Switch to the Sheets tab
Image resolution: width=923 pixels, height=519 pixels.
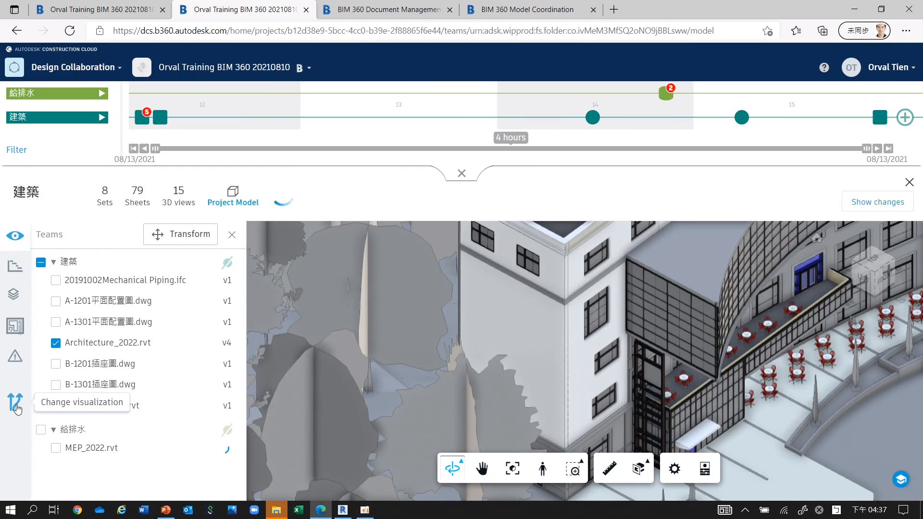137,195
